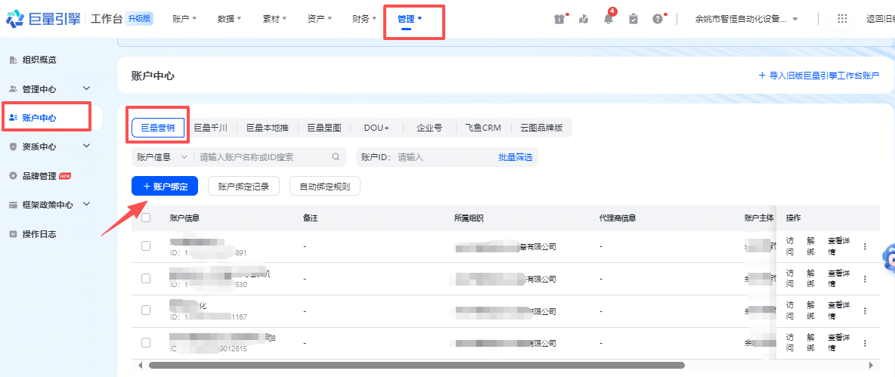Open the 账户信息 search type dropdown
This screenshot has width=895, height=377.
162,157
